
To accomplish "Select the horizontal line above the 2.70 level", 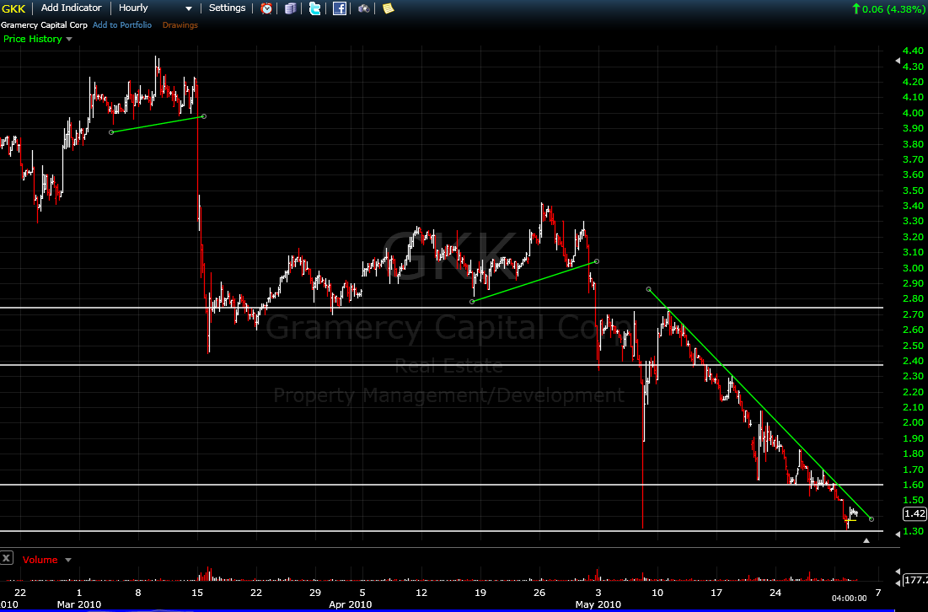I will [x=442, y=308].
